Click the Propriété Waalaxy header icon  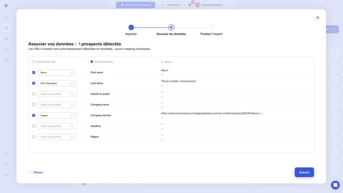tap(92, 62)
